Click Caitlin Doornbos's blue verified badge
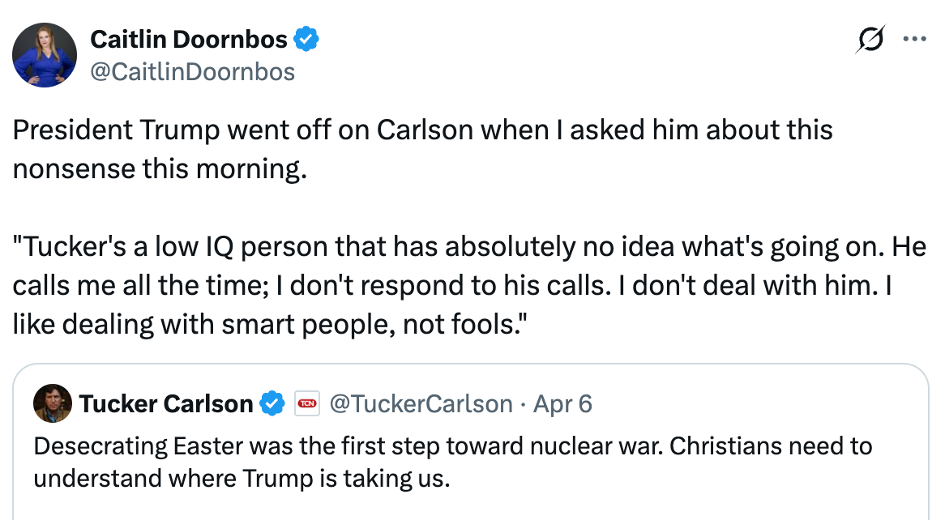The height and width of the screenshot is (520, 945). [306, 39]
